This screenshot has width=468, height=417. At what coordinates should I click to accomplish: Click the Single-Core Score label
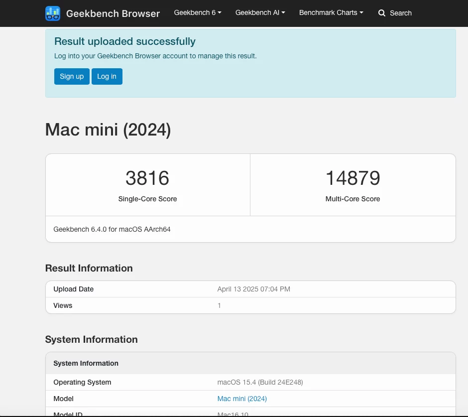click(x=147, y=199)
